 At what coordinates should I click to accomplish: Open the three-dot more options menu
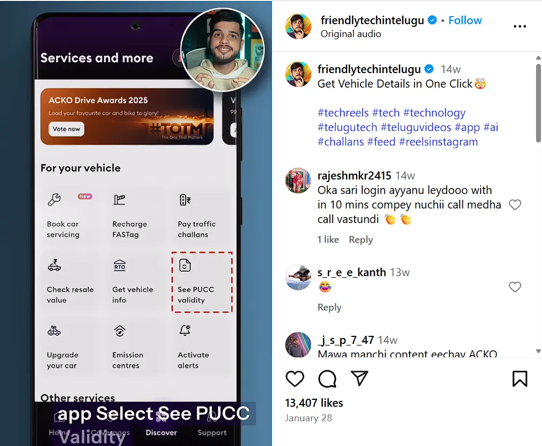click(519, 26)
